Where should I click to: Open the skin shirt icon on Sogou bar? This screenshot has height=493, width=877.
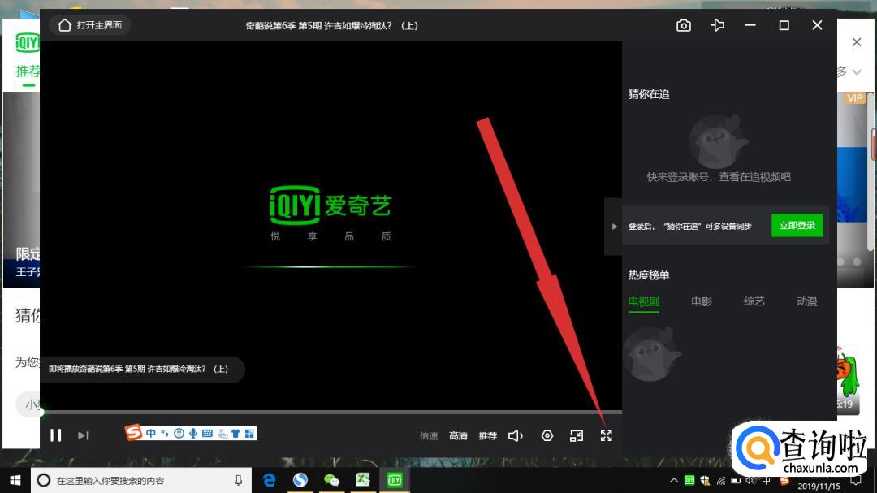pyautogui.click(x=235, y=433)
